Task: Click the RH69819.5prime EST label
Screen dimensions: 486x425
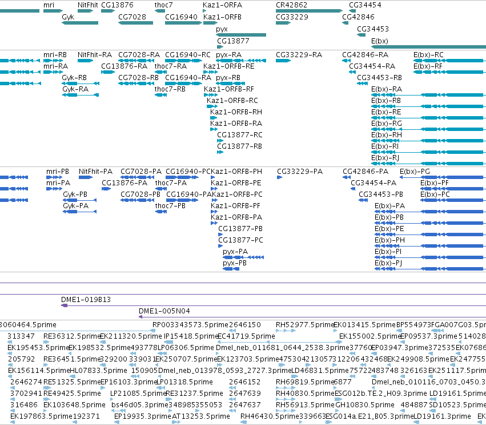Action: 305,382
